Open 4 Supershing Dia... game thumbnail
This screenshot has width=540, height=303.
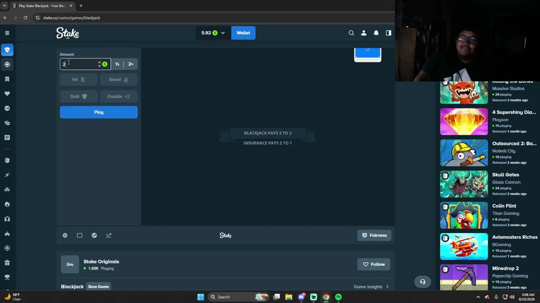pos(464,122)
